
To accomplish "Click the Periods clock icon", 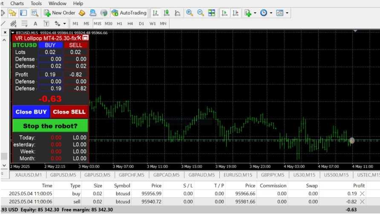I will tap(263, 13).
